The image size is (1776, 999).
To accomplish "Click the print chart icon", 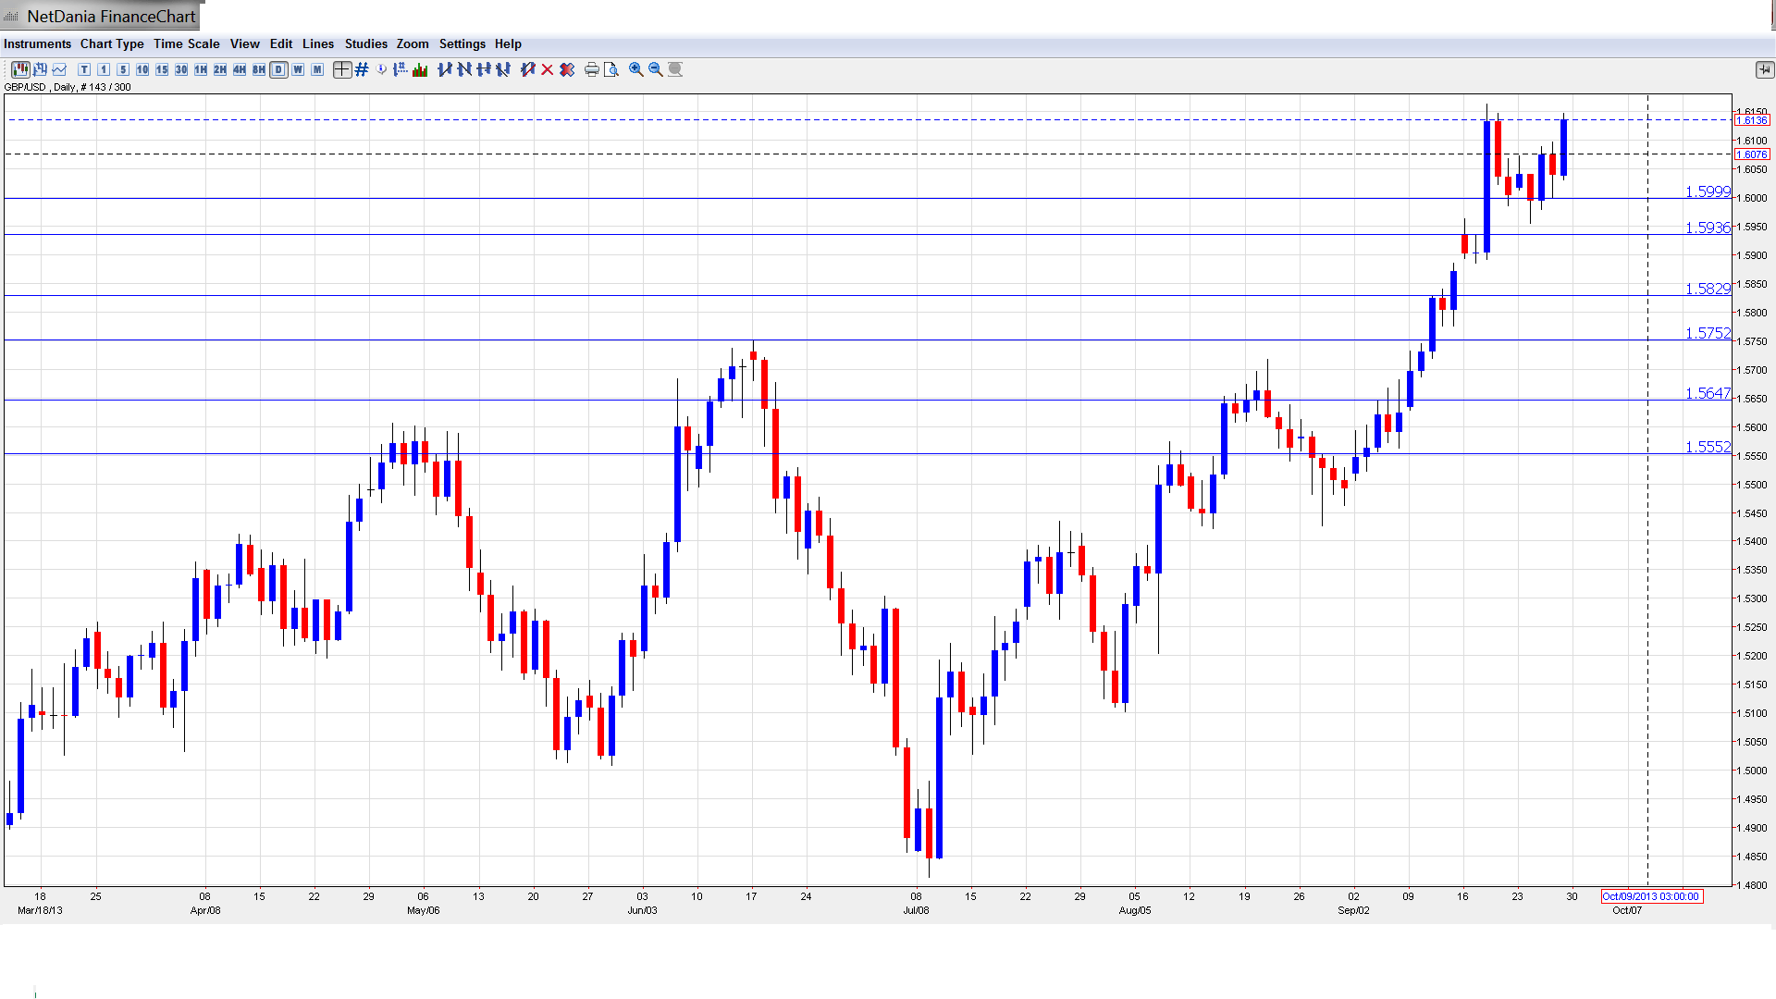I will pyautogui.click(x=591, y=69).
